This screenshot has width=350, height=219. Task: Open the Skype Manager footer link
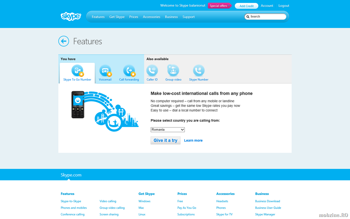265,214
